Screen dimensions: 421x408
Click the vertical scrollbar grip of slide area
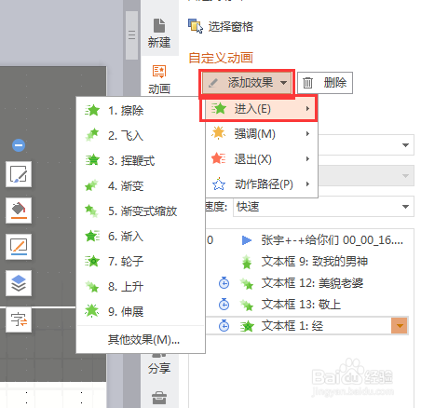pos(132,34)
